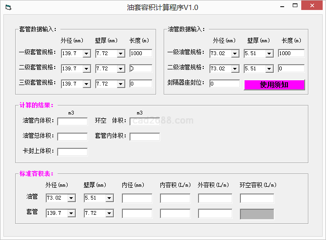Click the casing inner volume result box

pyautogui.click(x=145, y=137)
